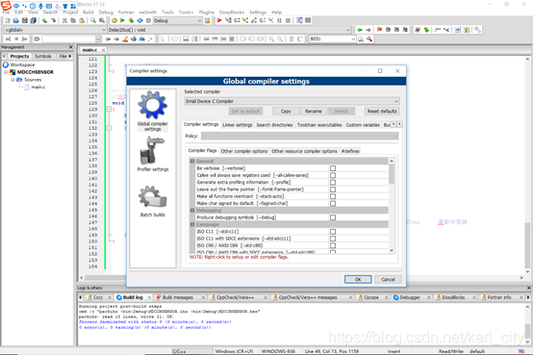533x355 pixels.
Task: Check Make all functions reentrant checkbox
Action: [x=333, y=196]
